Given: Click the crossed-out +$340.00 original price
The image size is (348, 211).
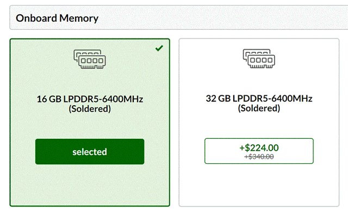Looking at the screenshot, I should [259, 157].
